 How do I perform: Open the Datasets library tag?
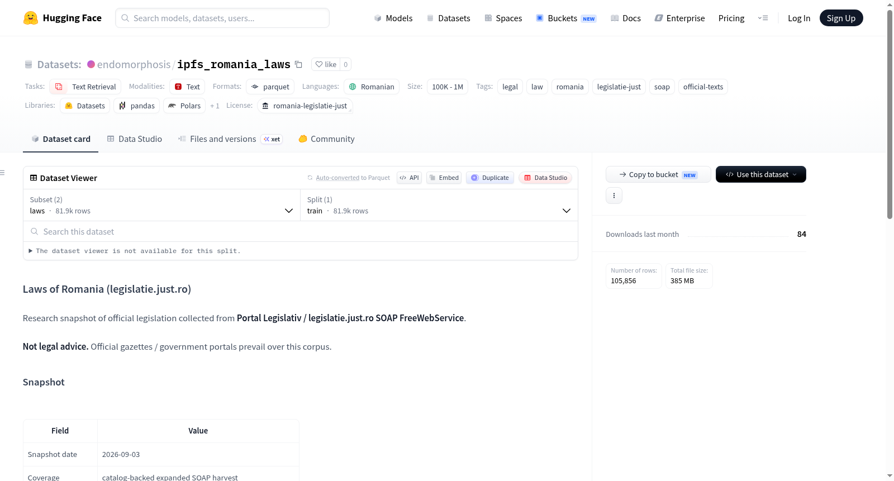[85, 106]
